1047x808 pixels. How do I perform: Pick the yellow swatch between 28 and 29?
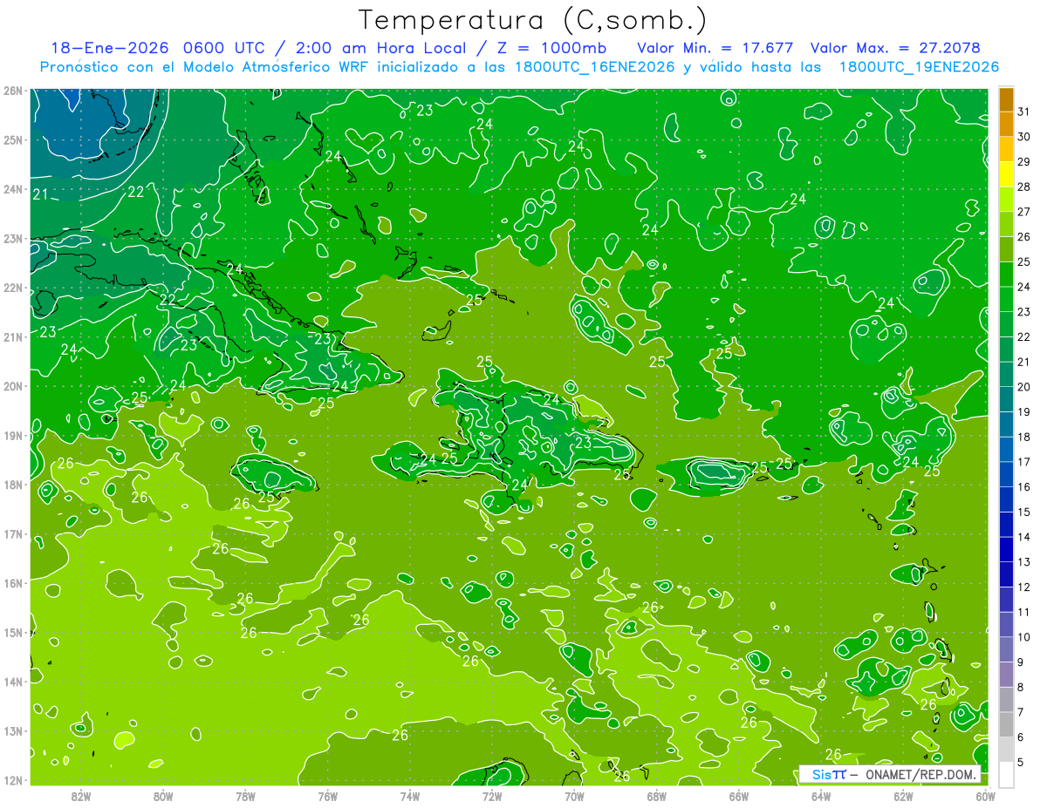click(1006, 174)
